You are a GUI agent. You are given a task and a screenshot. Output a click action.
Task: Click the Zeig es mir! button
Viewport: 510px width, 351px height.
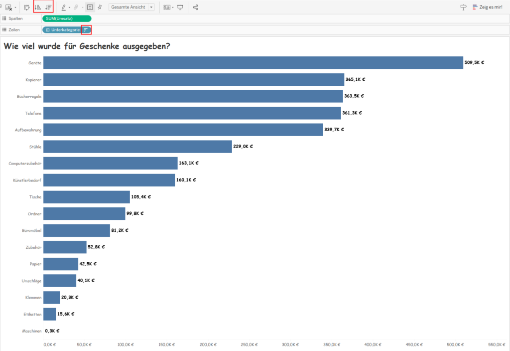pyautogui.click(x=491, y=7)
